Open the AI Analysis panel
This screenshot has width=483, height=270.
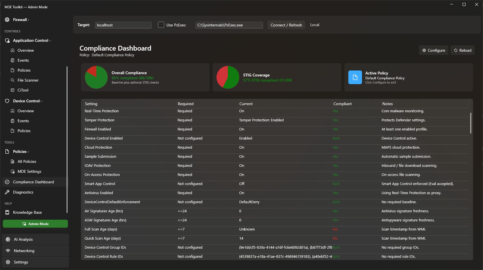coord(23,239)
